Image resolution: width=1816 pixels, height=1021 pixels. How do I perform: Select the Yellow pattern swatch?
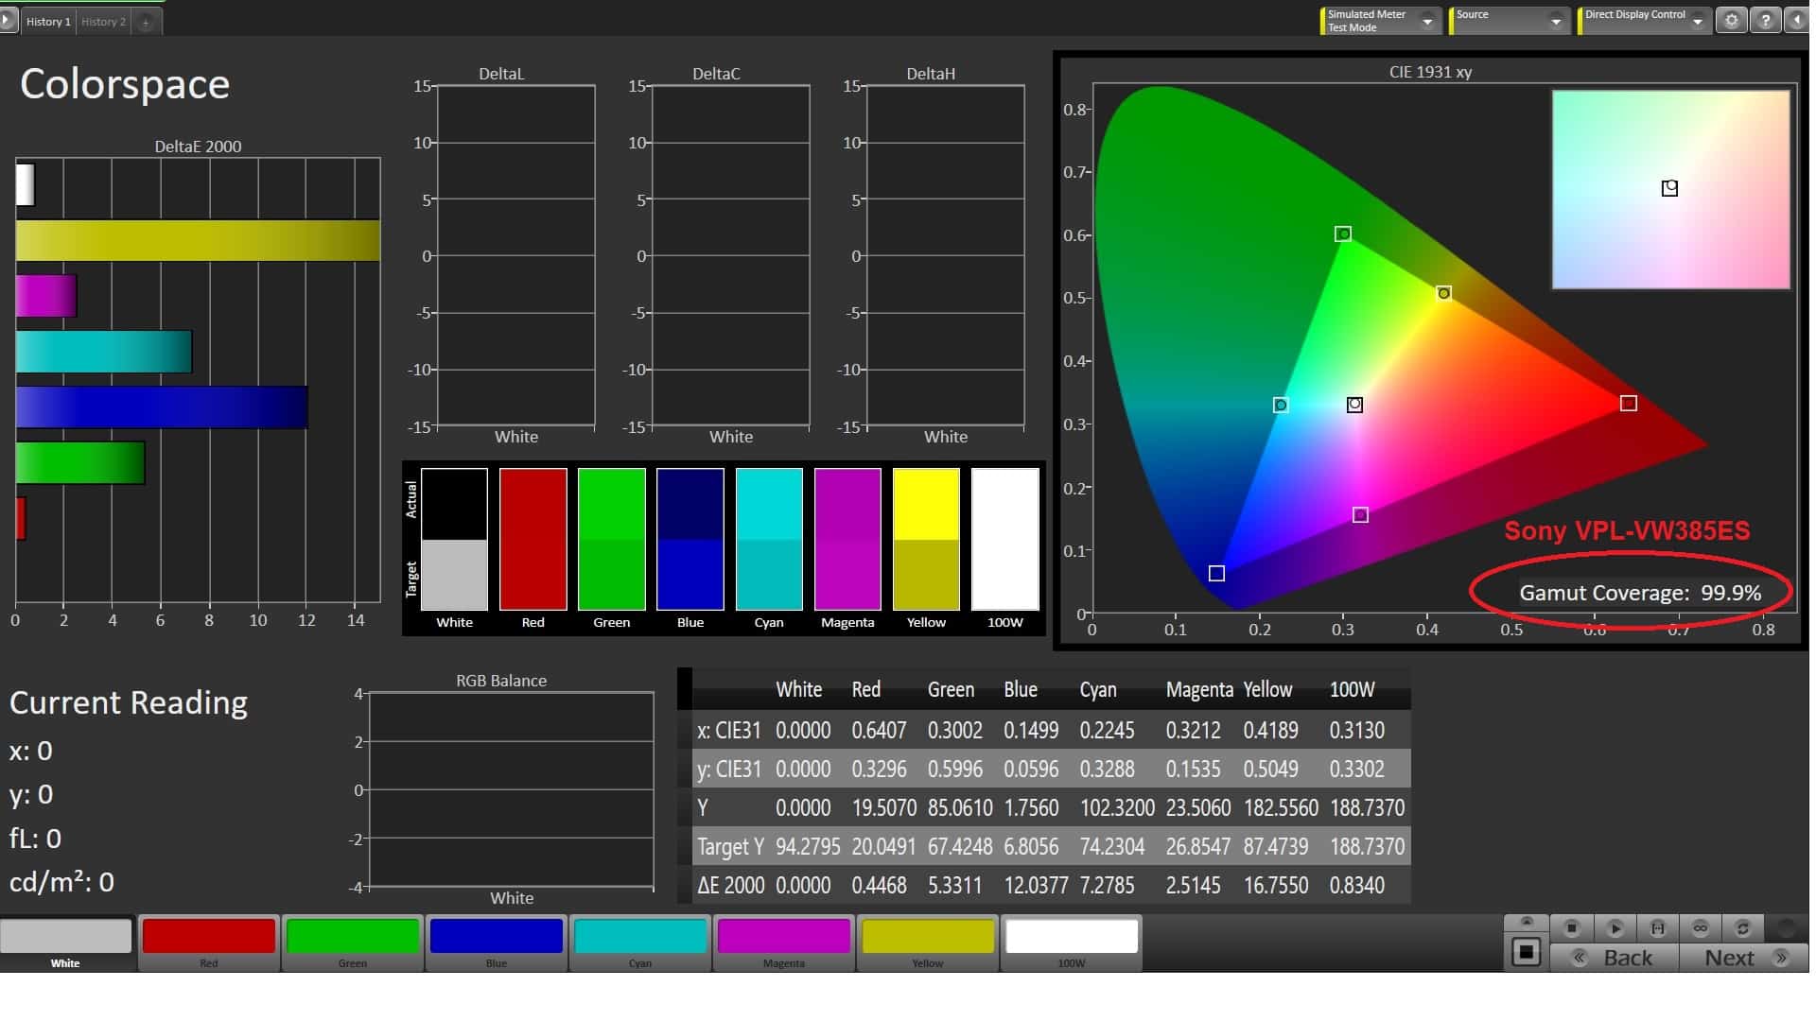pyautogui.click(x=928, y=943)
